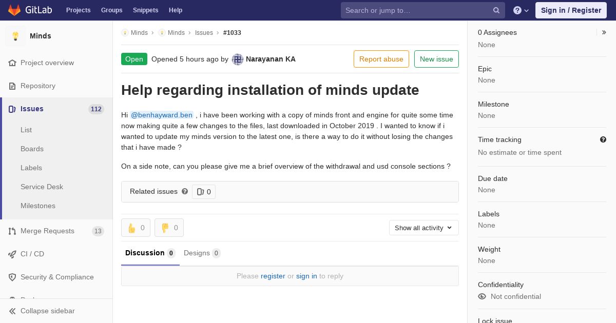Open Narayanan KA author avatar
616x323 pixels.
(238, 59)
